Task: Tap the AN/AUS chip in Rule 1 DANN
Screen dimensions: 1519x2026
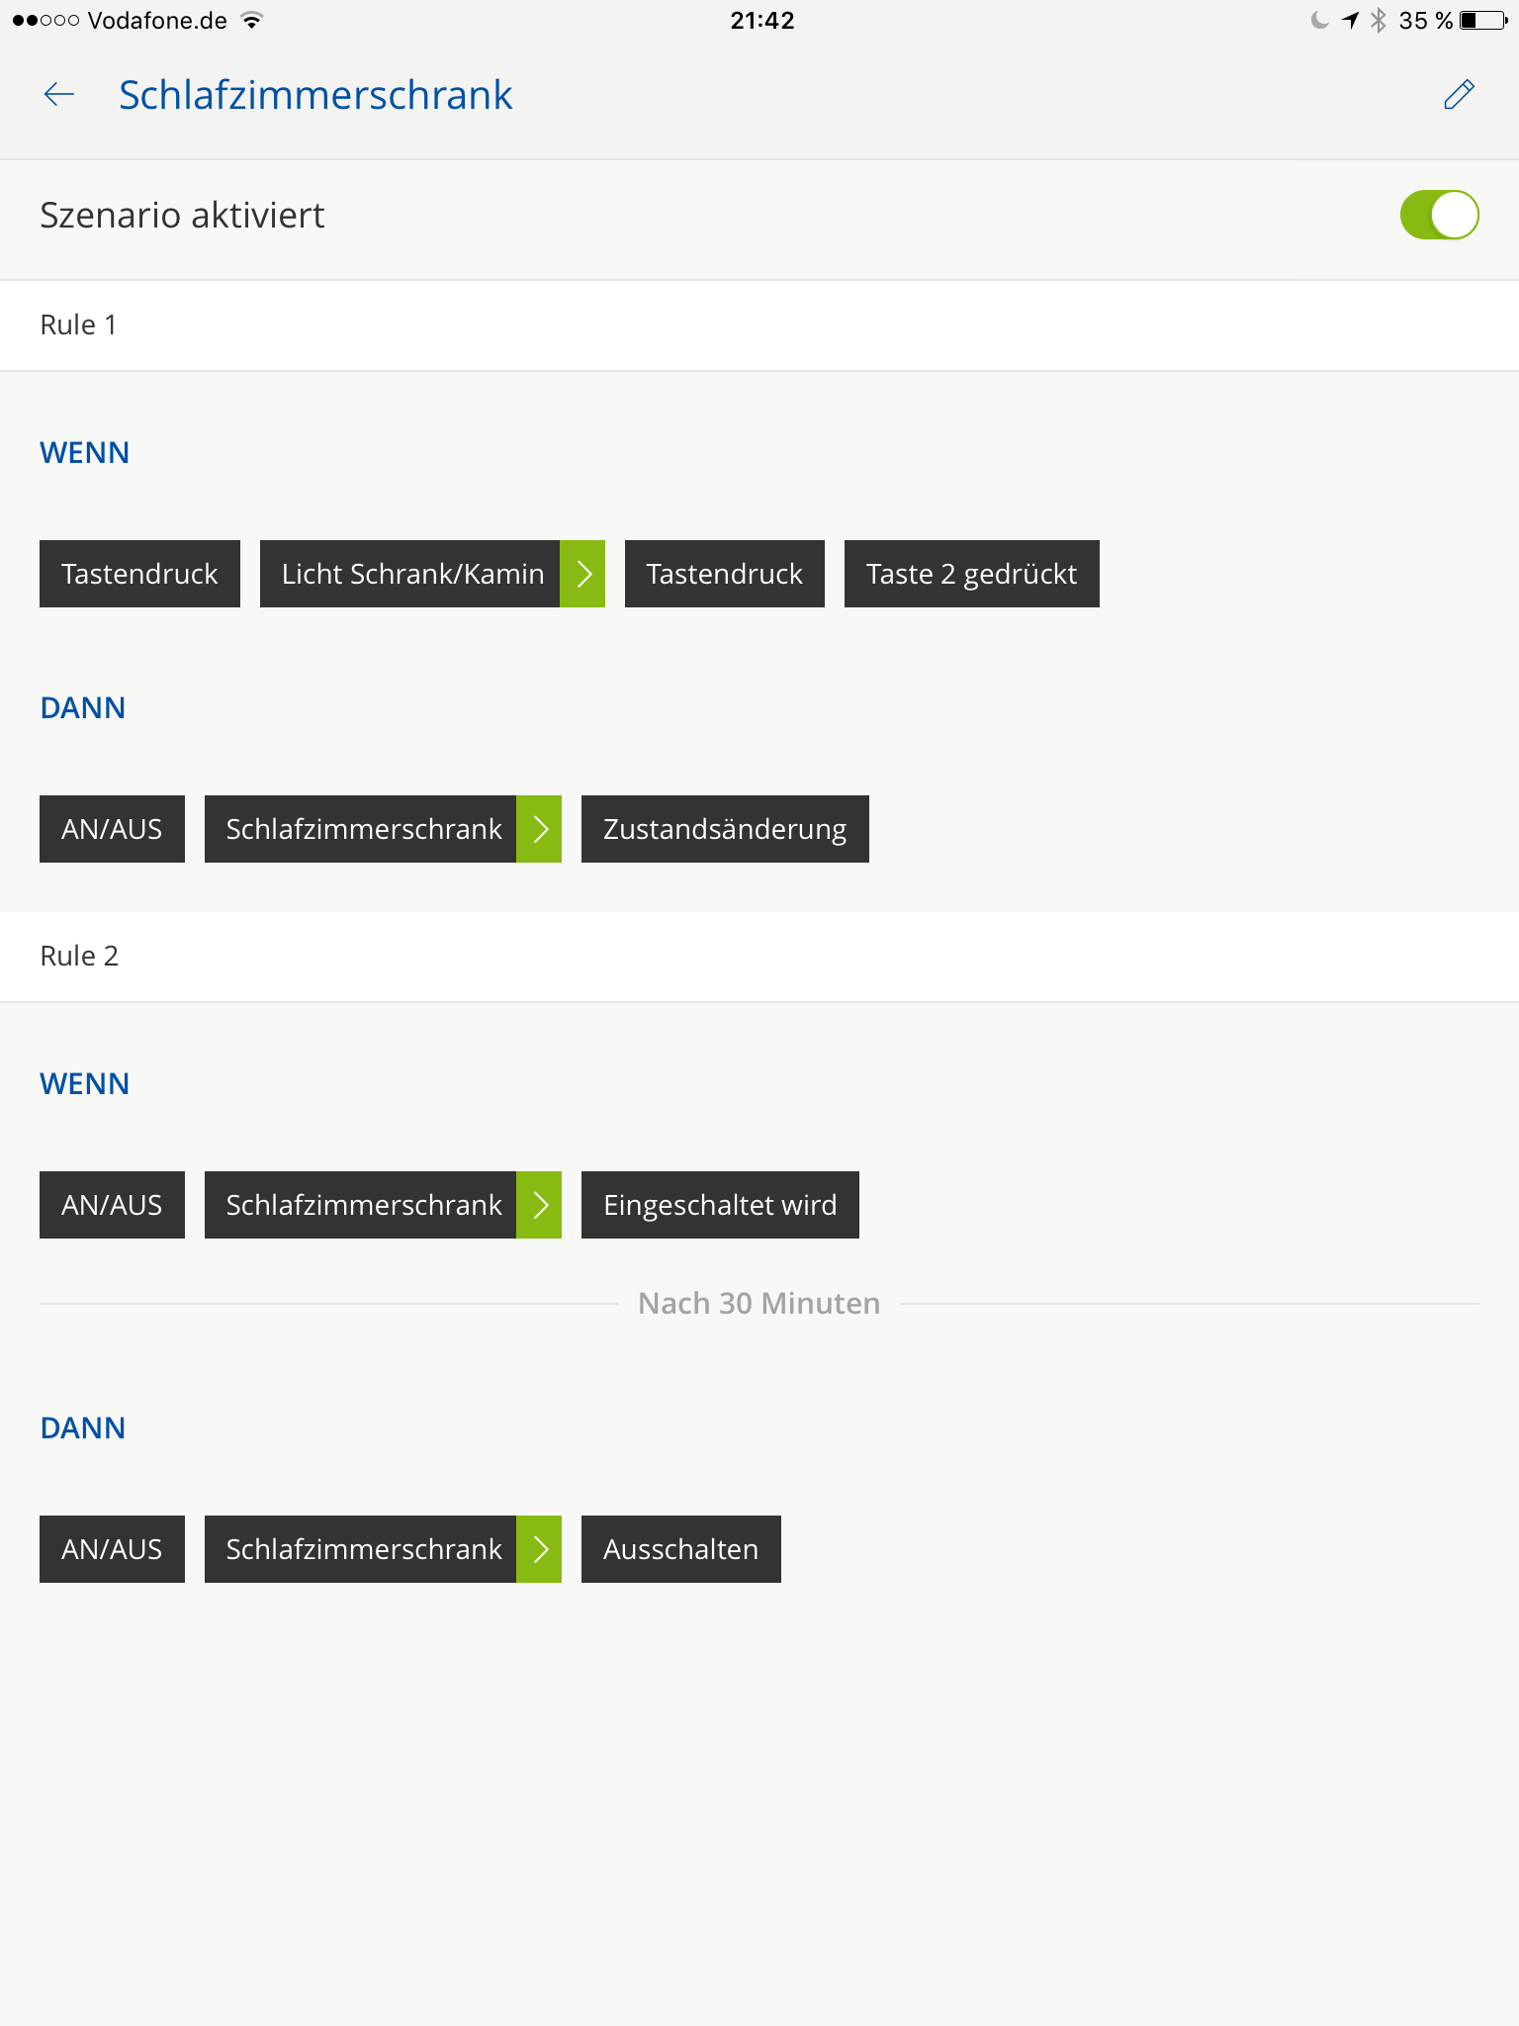Action: 112,829
